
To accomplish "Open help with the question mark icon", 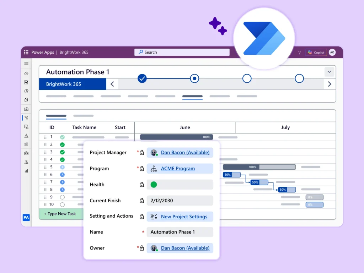I will point(299,53).
